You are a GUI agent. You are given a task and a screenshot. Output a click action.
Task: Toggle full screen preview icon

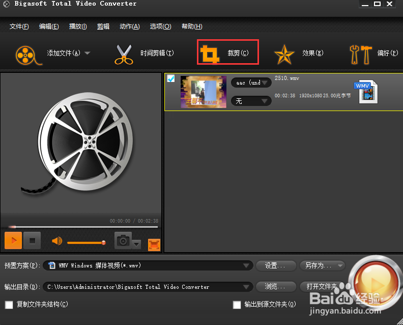[154, 245]
